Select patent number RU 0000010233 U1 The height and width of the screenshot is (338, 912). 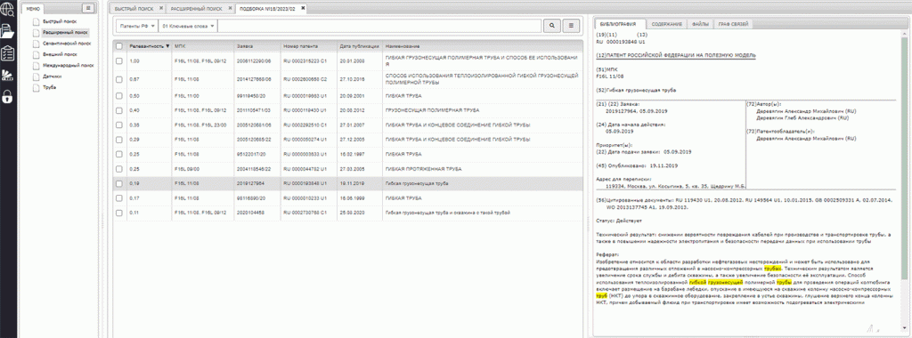(305, 198)
